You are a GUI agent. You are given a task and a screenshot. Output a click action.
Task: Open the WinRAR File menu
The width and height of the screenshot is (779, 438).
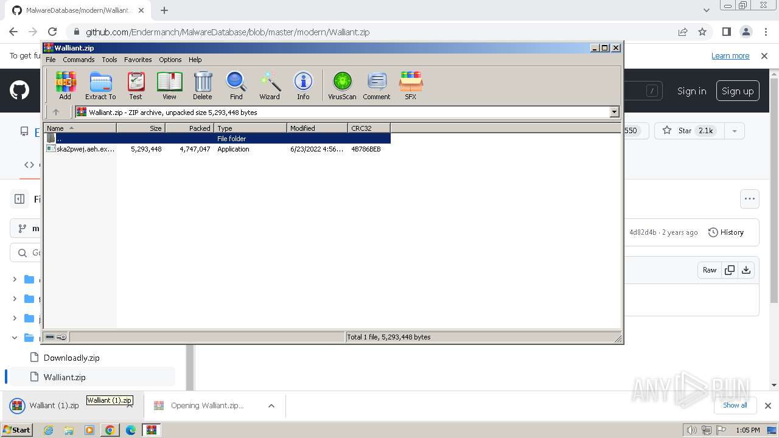51,60
